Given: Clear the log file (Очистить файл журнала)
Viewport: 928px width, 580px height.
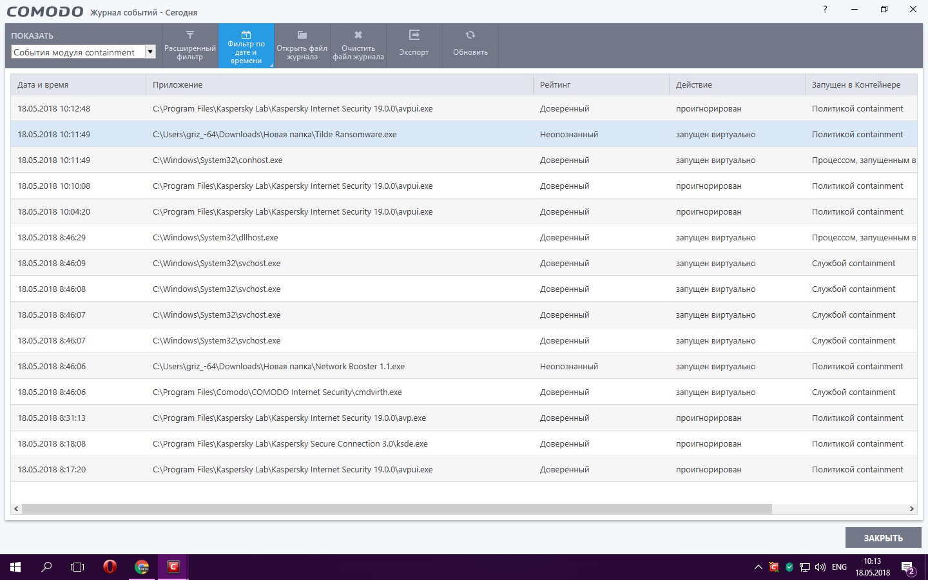Looking at the screenshot, I should coord(358,45).
